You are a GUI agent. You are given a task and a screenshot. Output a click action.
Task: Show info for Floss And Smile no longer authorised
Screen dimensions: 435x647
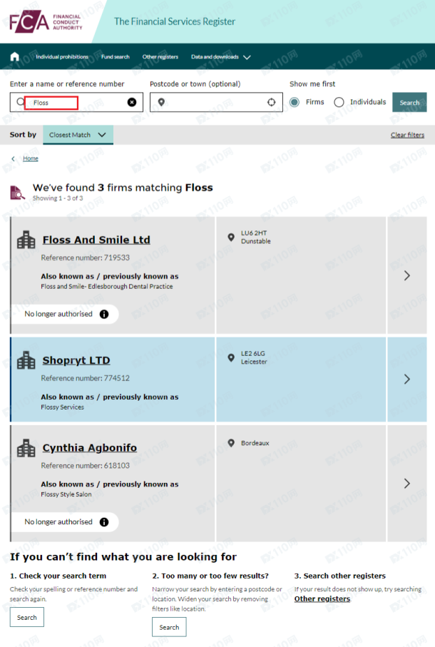104,314
